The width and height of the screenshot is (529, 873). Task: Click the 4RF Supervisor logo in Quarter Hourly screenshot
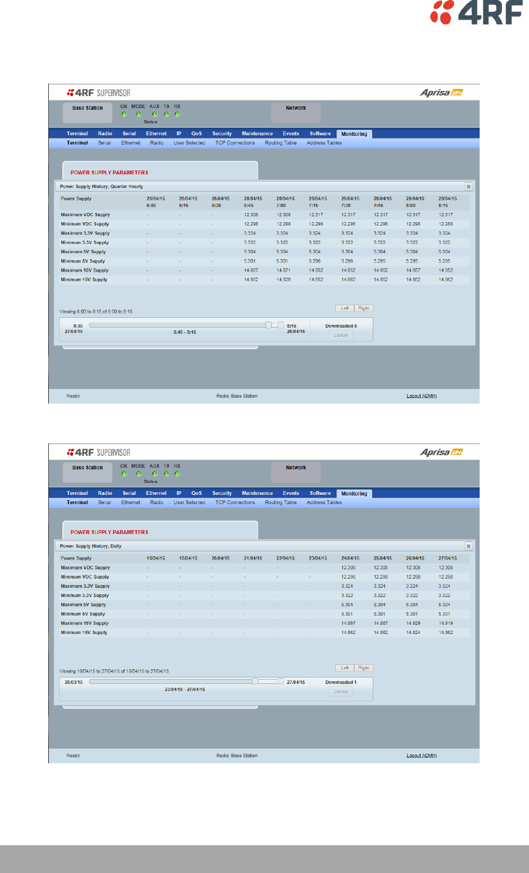pos(99,93)
